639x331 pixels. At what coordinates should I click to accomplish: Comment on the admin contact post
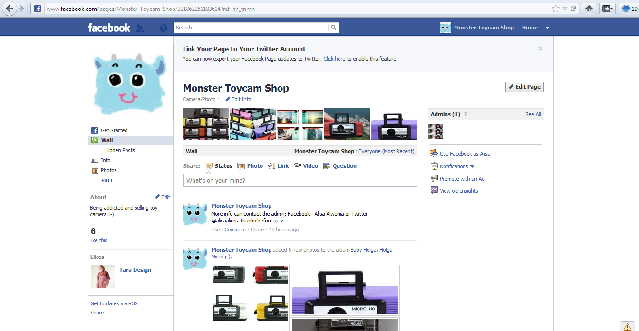pyautogui.click(x=235, y=230)
